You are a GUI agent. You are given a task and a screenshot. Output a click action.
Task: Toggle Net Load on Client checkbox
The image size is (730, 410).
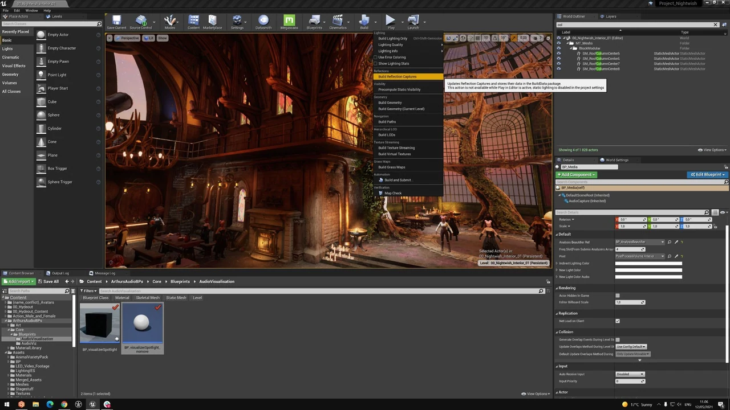pos(618,321)
